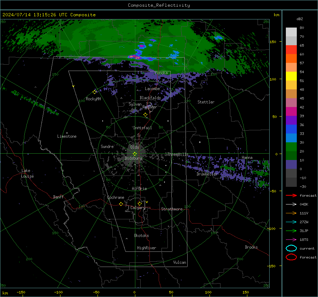Select the 54 dBZ yellow swatch
This screenshot has width=318, height=297.
(x=291, y=76)
